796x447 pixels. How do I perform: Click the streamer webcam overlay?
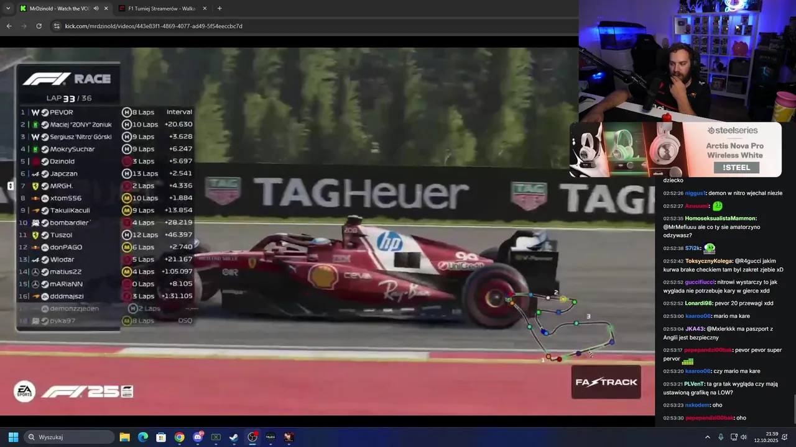tap(687, 61)
